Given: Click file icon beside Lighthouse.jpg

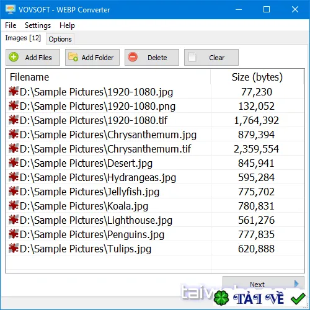Looking at the screenshot, I should pyautogui.click(x=14, y=220).
